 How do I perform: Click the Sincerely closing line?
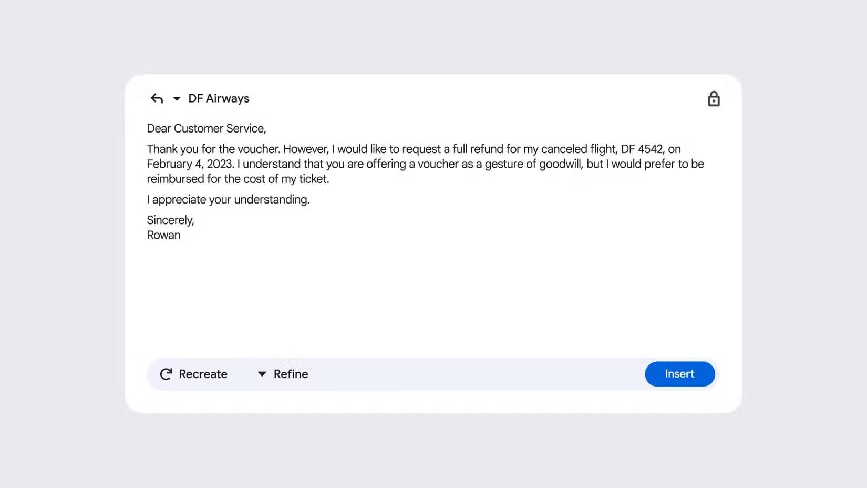(170, 220)
